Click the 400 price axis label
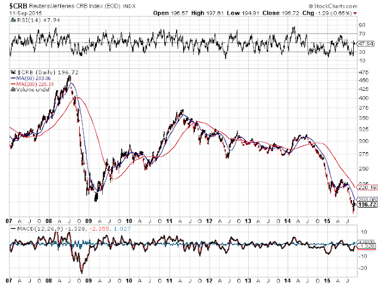 (364, 98)
